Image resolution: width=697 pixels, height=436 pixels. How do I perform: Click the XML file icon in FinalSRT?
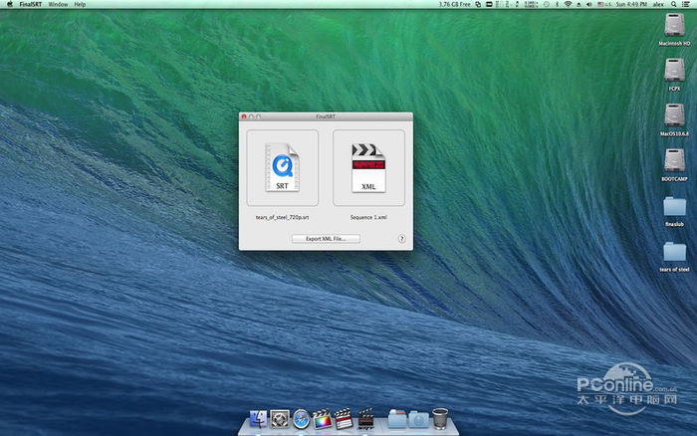coord(368,167)
